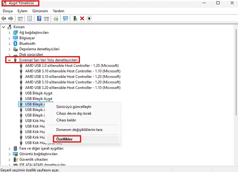Select Evrensel Seri Veri Yolu denetleyicileri label
238x172 pixels.
coord(48,60)
